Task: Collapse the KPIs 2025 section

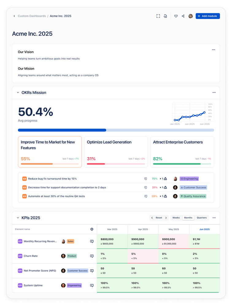Action: [x=18, y=218]
